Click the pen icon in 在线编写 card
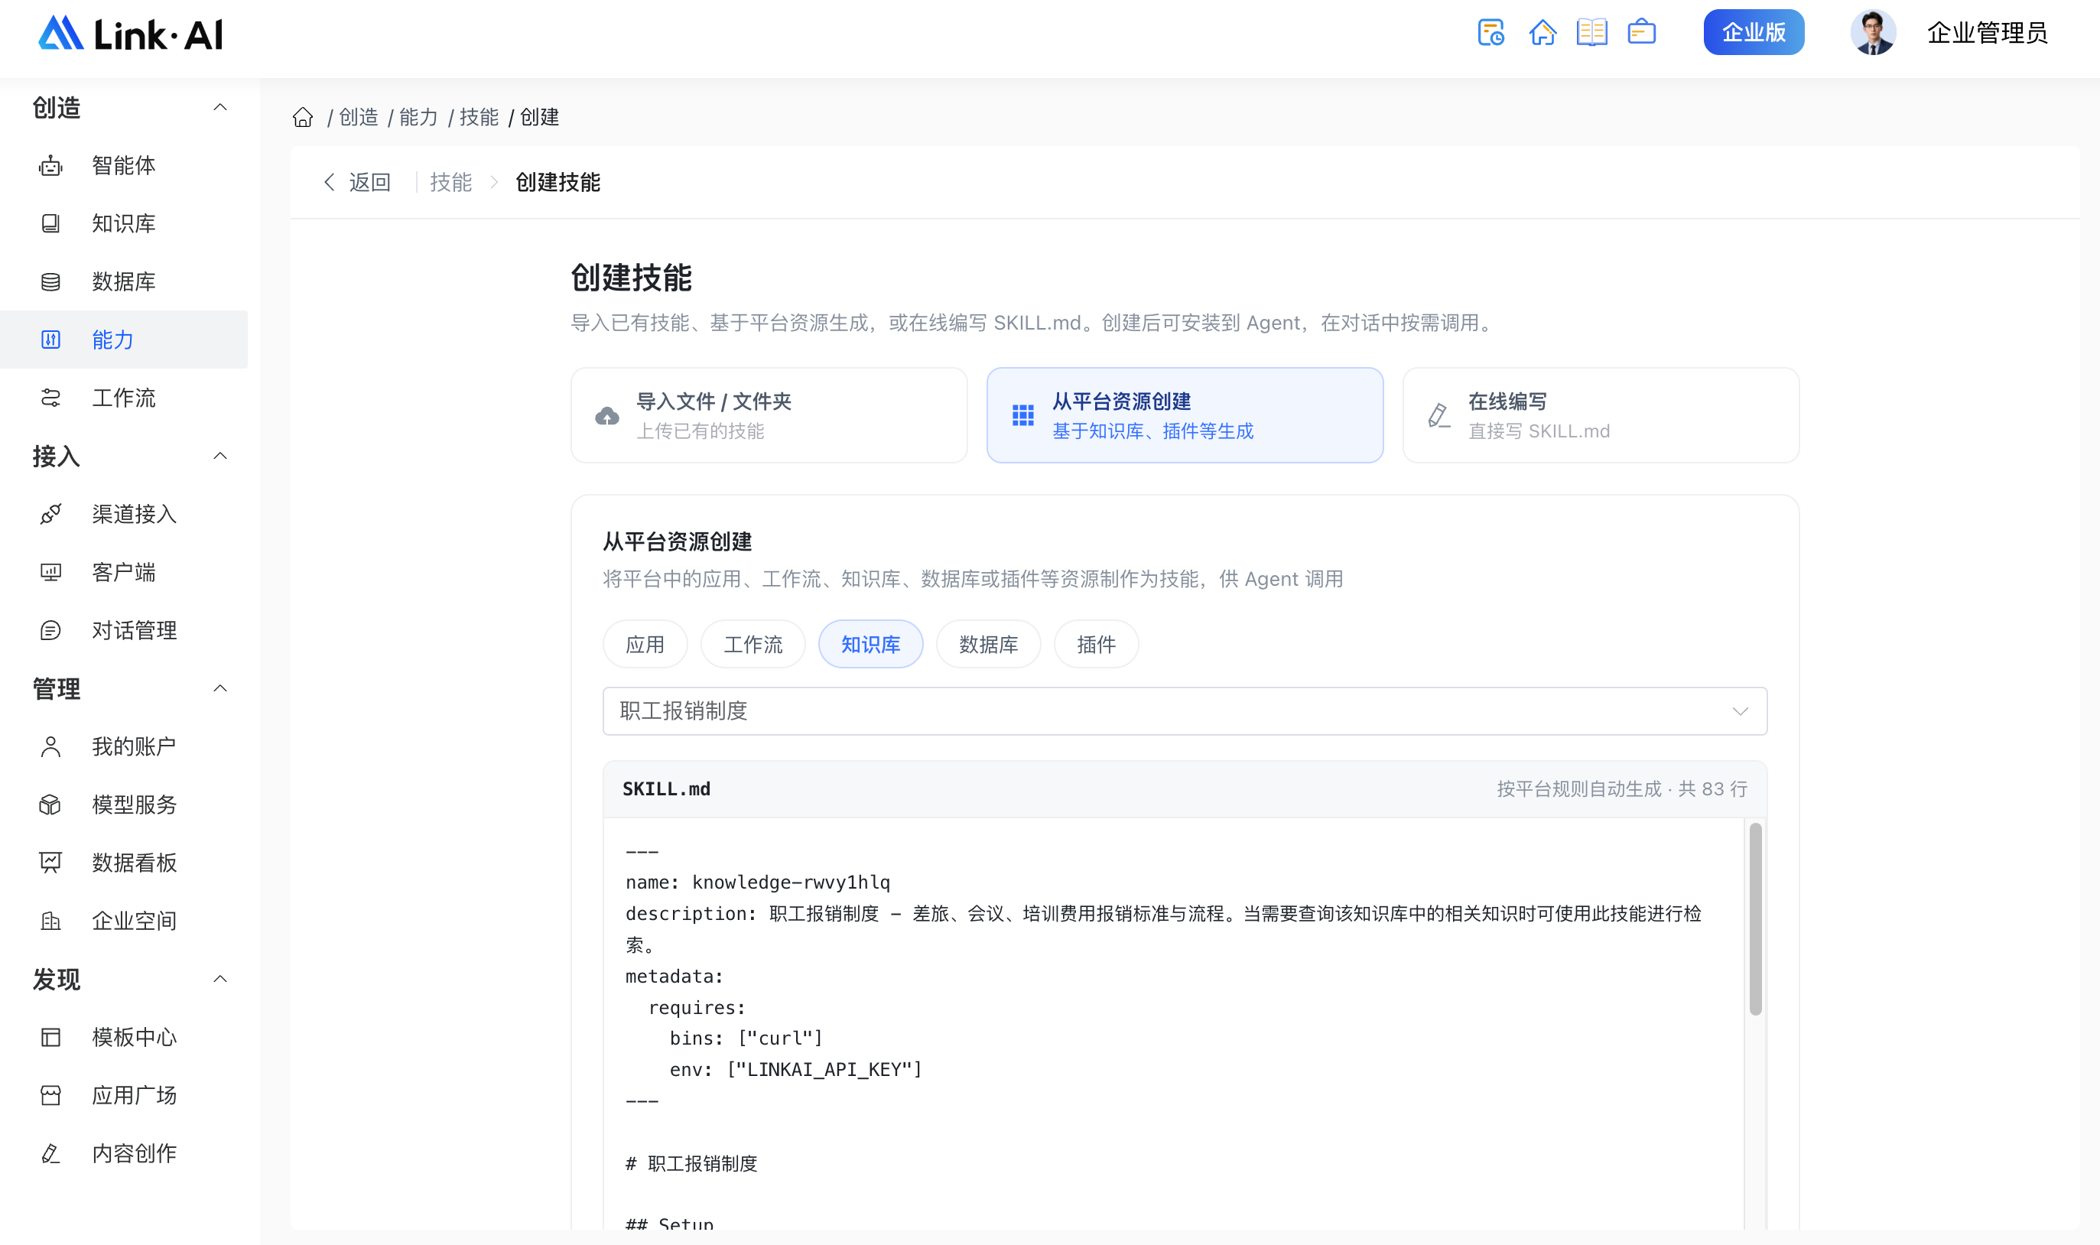Screen dimensions: 2100x1245 tap(1438, 415)
